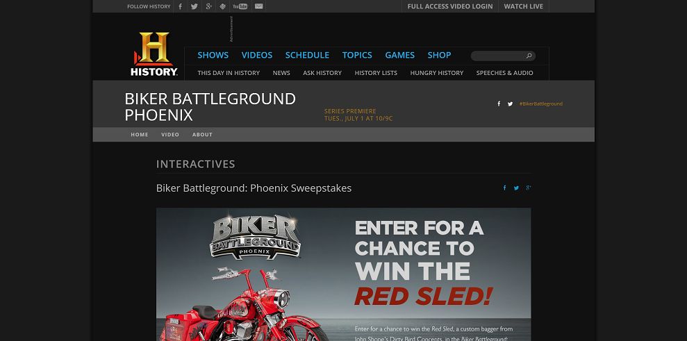Share the sweepstakes on Facebook
Viewport: 687px width, 341px height.
tap(504, 188)
